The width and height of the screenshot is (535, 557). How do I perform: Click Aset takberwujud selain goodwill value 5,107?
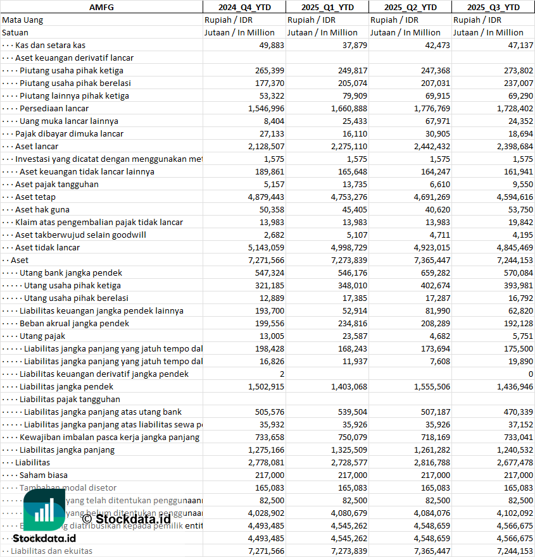(357, 235)
